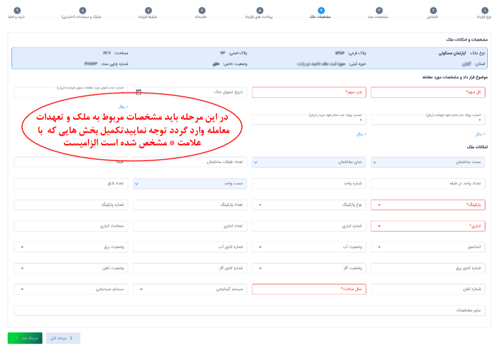Open the سمت ساختمان dropdown
The width and height of the screenshot is (502, 356).
428,162
